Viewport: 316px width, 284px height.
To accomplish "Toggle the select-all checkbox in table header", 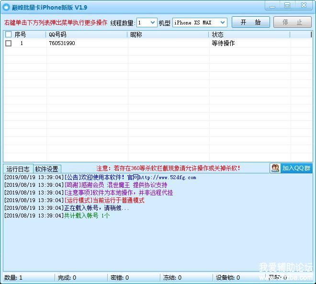I will (x=8, y=34).
